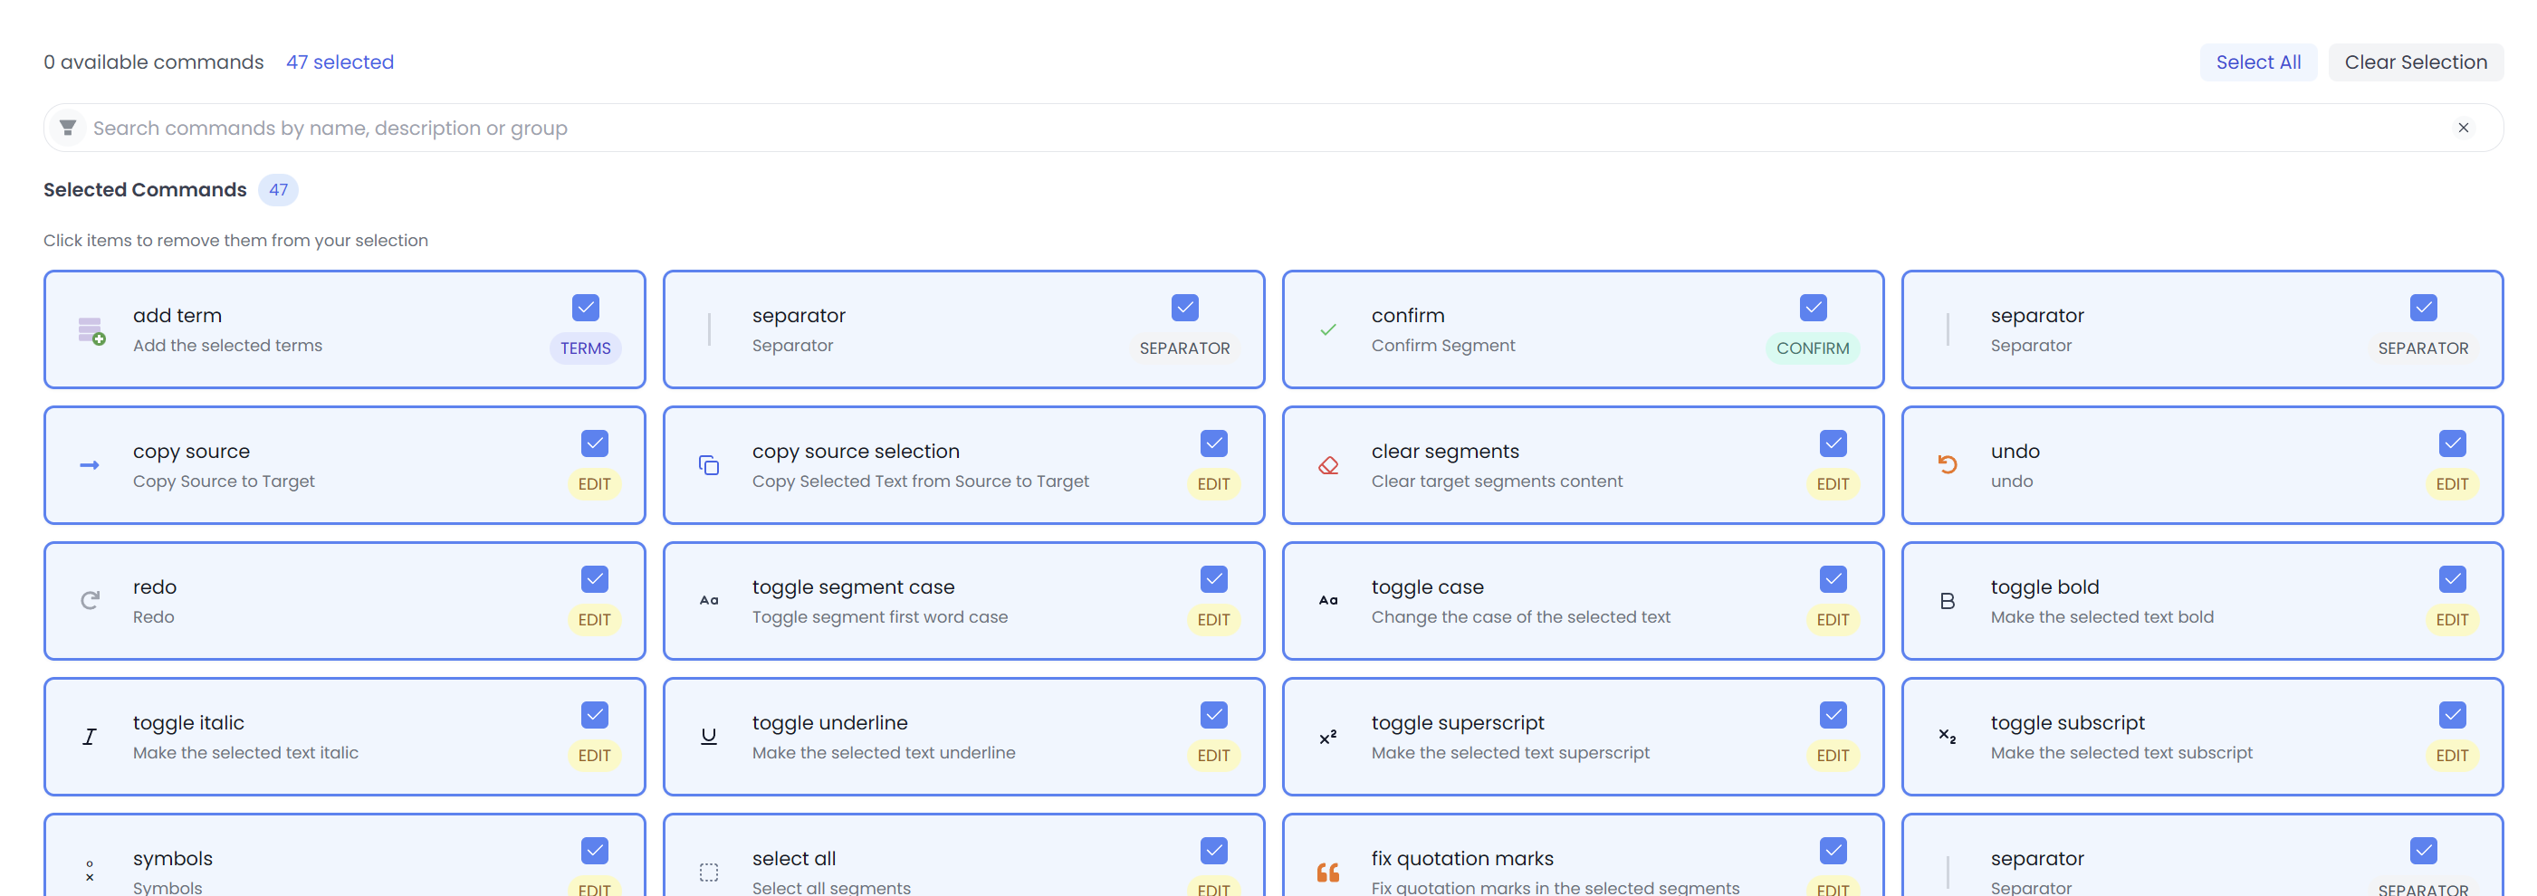Click the toggle bold B icon
This screenshot has height=896, width=2537.
[x=1947, y=601]
